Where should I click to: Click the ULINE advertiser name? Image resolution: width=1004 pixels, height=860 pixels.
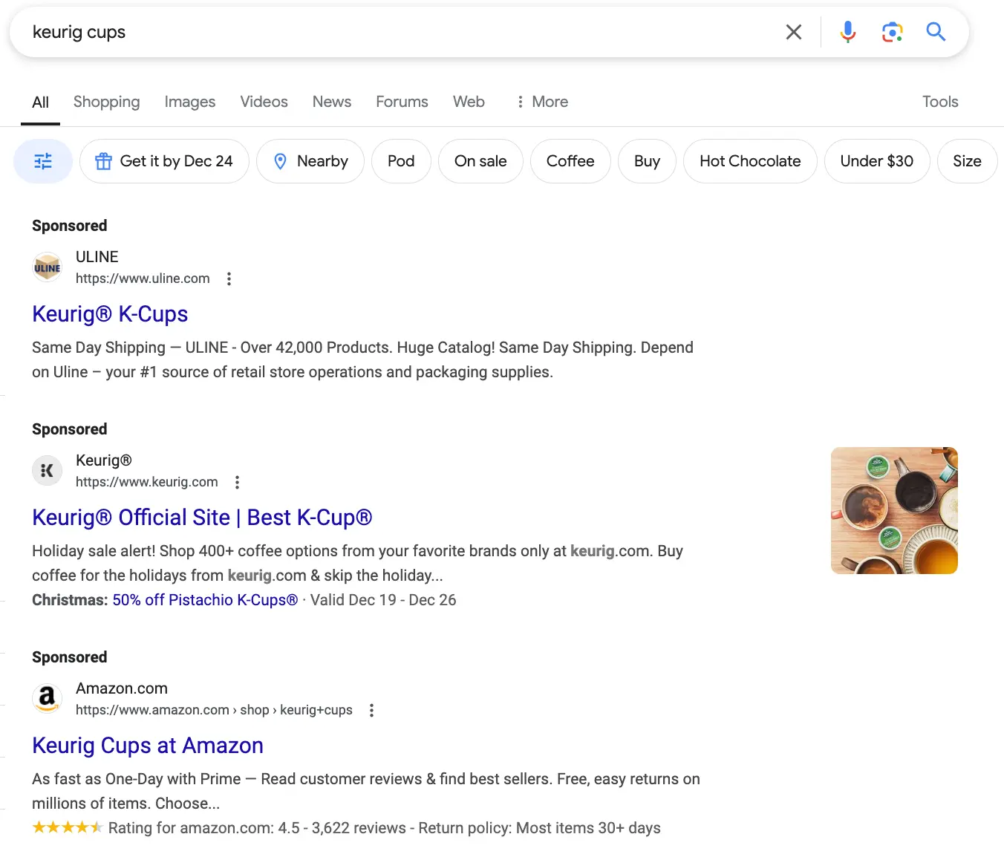97,257
